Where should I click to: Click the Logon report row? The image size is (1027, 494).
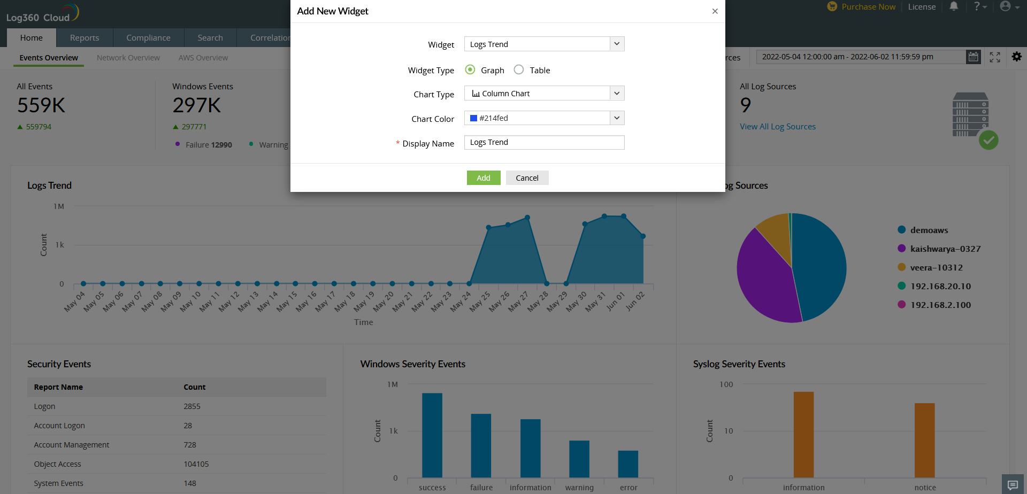pyautogui.click(x=177, y=406)
